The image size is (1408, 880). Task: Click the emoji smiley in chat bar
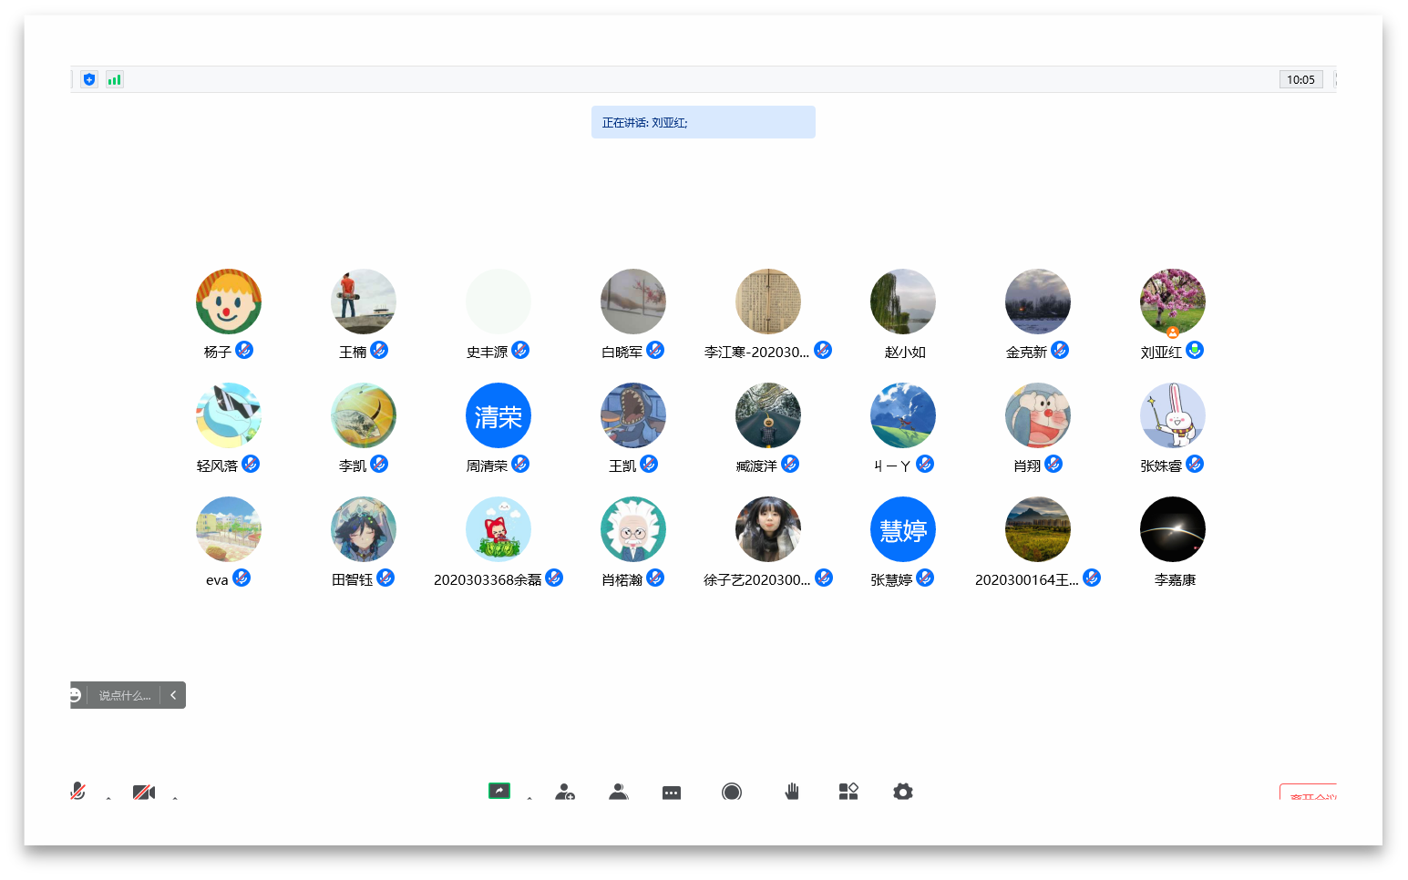(76, 695)
